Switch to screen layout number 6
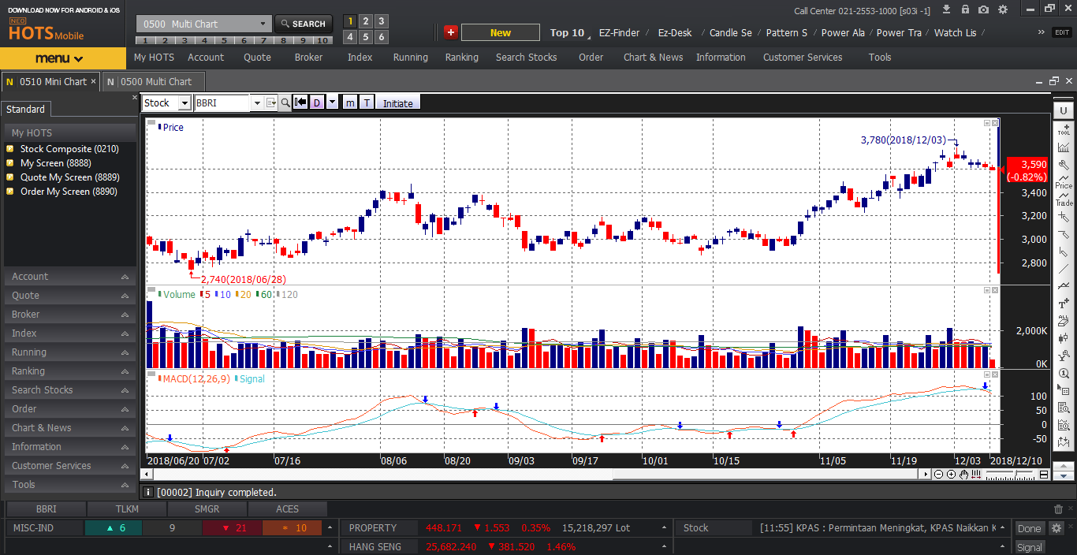The height and width of the screenshot is (555, 1077). [x=381, y=37]
